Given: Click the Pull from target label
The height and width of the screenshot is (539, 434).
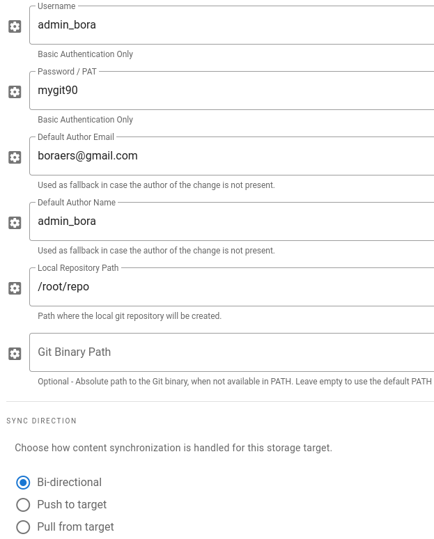Looking at the screenshot, I should pyautogui.click(x=75, y=527).
